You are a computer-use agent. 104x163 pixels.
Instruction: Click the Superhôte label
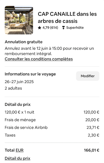coord(75,28)
